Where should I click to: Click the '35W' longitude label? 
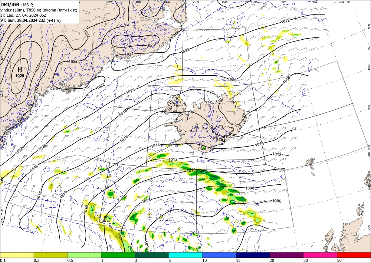109,2
